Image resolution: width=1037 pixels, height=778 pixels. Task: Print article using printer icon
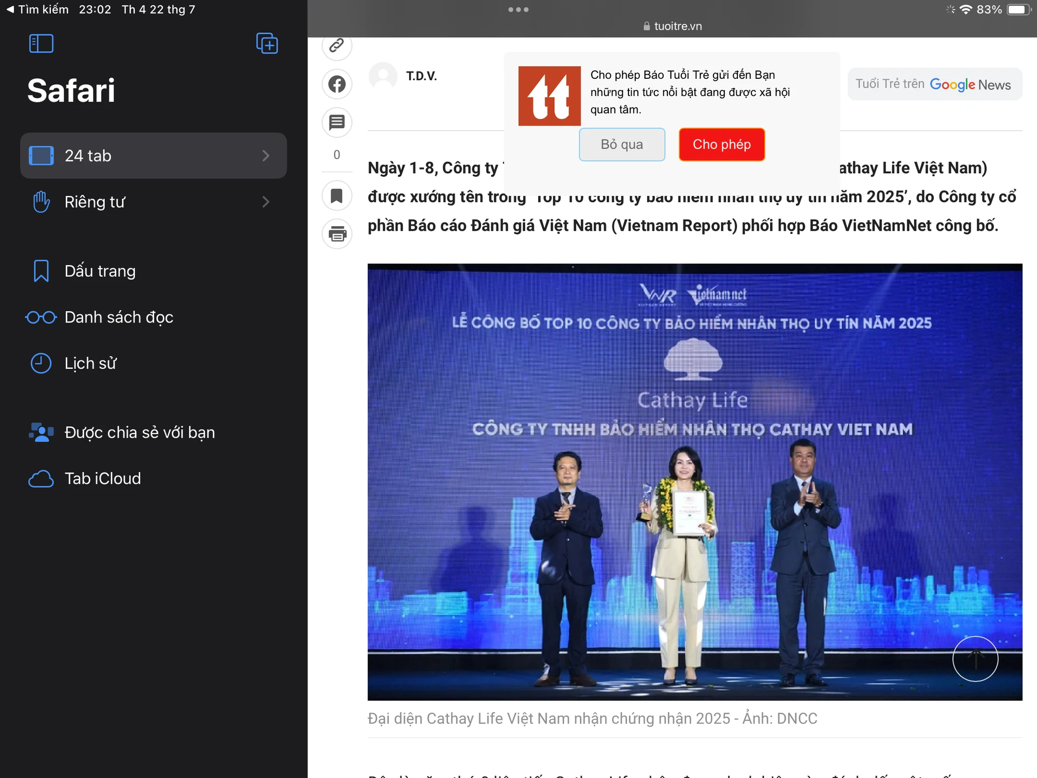[337, 234]
